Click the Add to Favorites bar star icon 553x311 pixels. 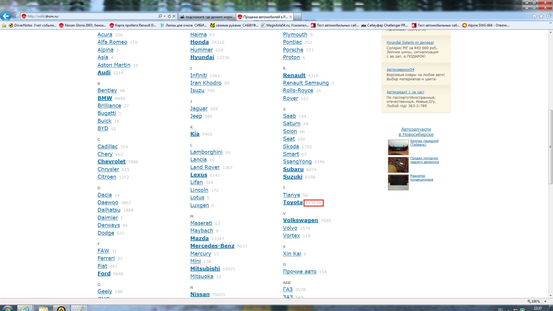pyautogui.click(x=4, y=25)
